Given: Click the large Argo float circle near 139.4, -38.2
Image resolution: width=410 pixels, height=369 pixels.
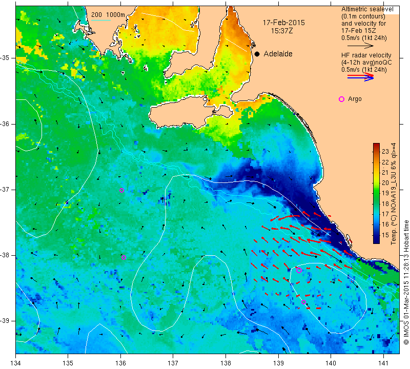Looking at the screenshot, I should [299, 271].
